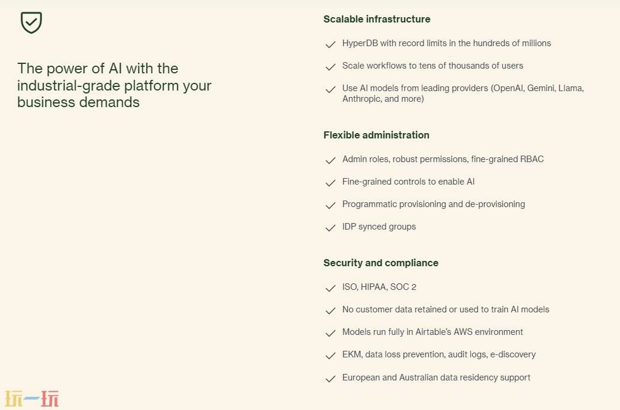Image resolution: width=620 pixels, height=410 pixels.
Task: Click checkmark beside EKM data loss prevention
Action: pos(331,356)
